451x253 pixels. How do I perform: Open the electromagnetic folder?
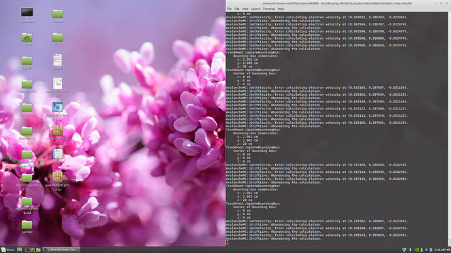[x=27, y=180]
